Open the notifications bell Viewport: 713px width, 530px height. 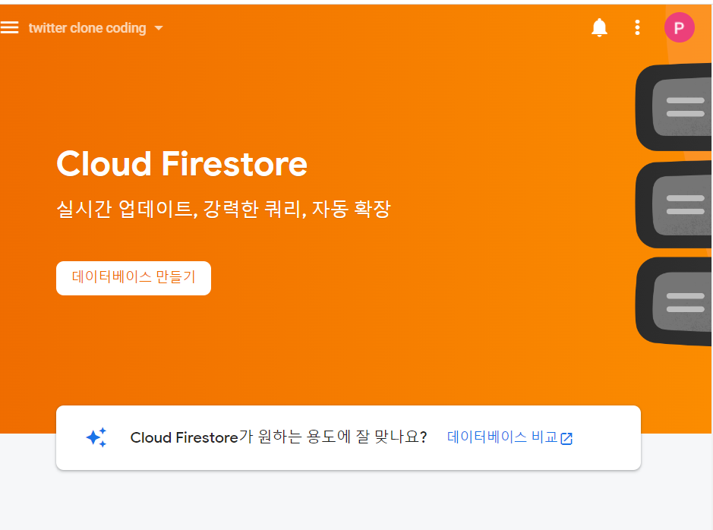tap(599, 28)
